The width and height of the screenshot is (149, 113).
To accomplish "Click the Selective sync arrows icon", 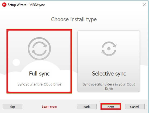I will click(x=109, y=49).
